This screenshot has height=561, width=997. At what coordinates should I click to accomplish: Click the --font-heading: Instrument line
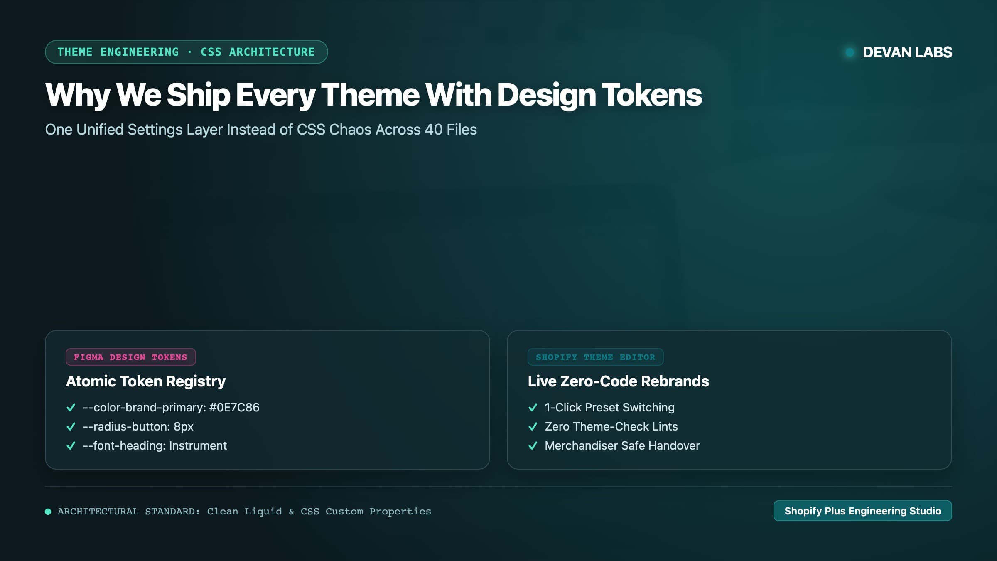155,445
